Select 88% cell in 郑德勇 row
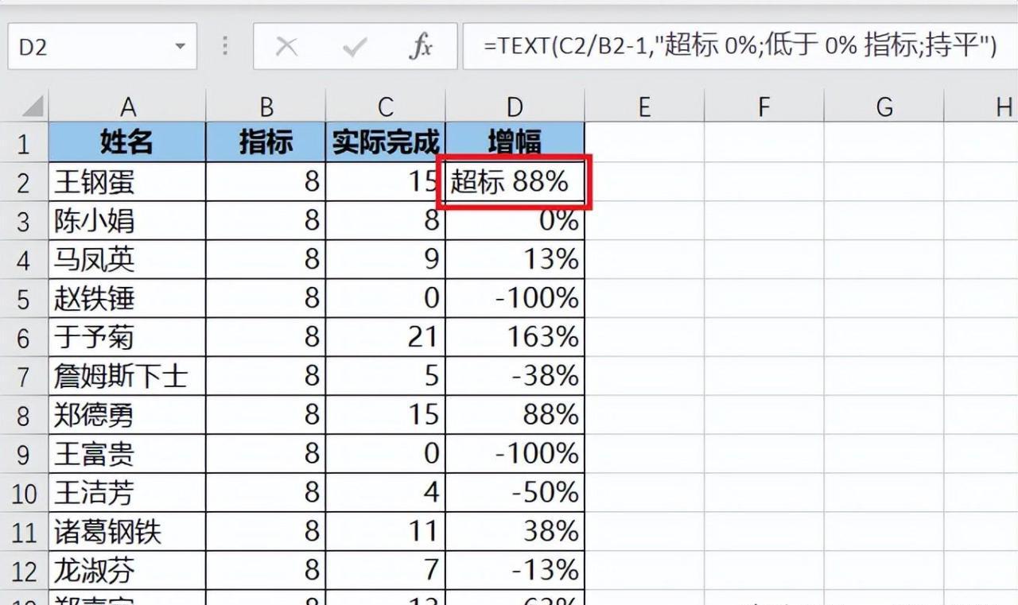This screenshot has height=605, width=1018. [515, 416]
